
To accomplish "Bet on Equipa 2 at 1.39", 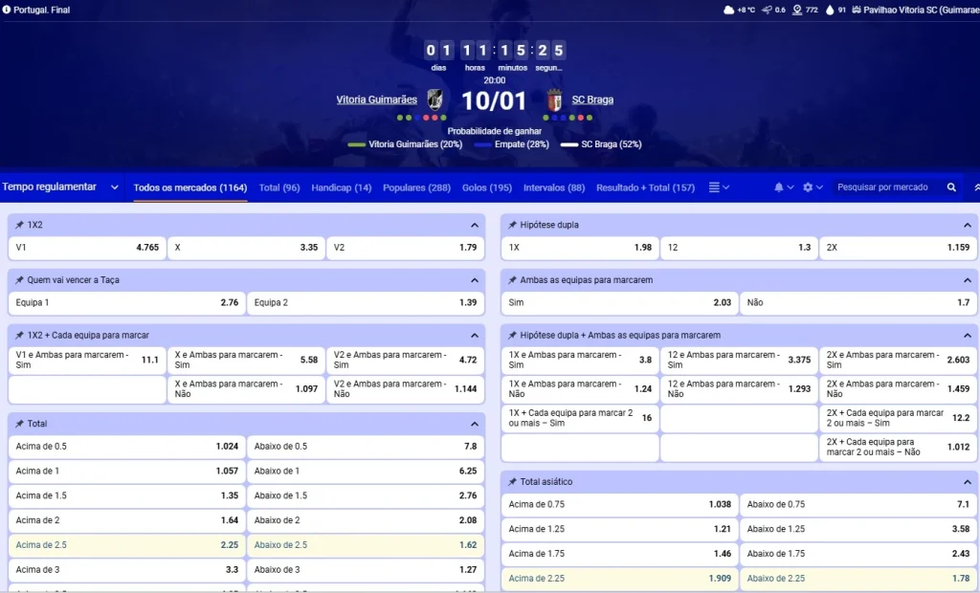I will pos(366,302).
